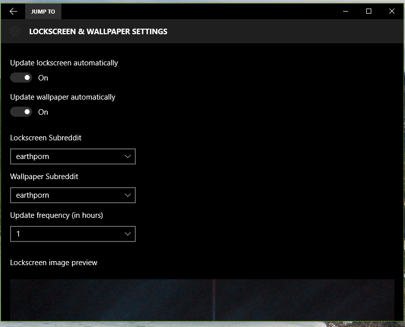The height and width of the screenshot is (327, 405).
Task: Switch to the JUMP TO tab
Action: pyautogui.click(x=43, y=11)
